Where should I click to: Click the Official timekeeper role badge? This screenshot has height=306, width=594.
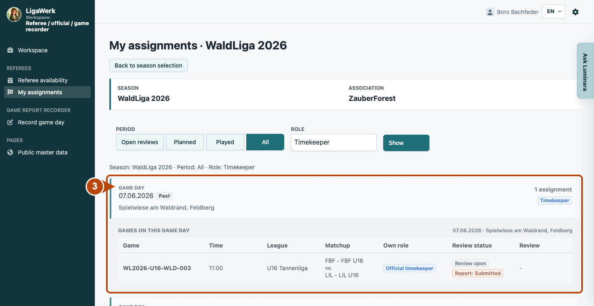point(410,268)
